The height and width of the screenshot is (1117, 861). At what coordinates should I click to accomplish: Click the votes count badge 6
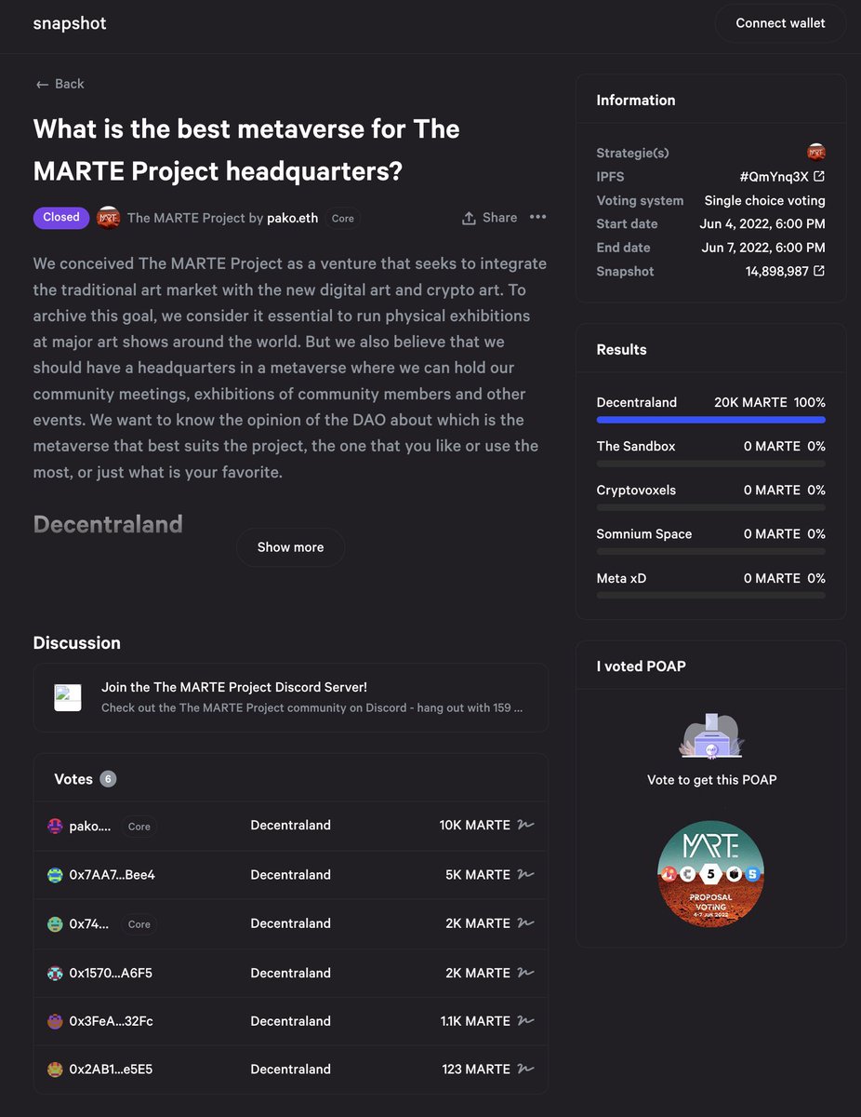108,779
